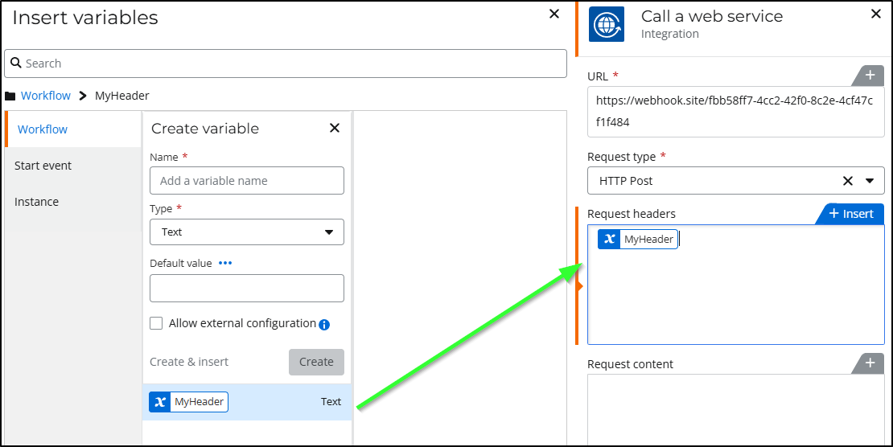The width and height of the screenshot is (893, 447).
Task: Close the Create variable panel
Action: [335, 128]
